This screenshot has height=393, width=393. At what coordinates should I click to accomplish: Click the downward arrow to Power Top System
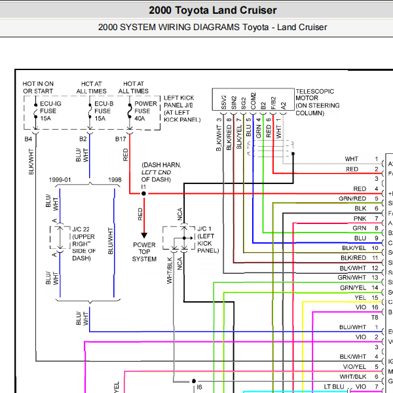pos(144,235)
